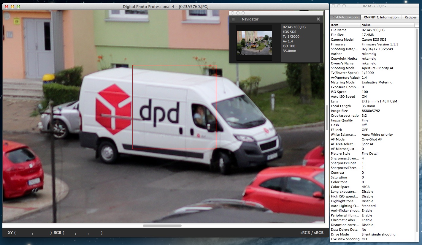Select the Author row
This screenshot has width=422, height=245.
point(372,54)
